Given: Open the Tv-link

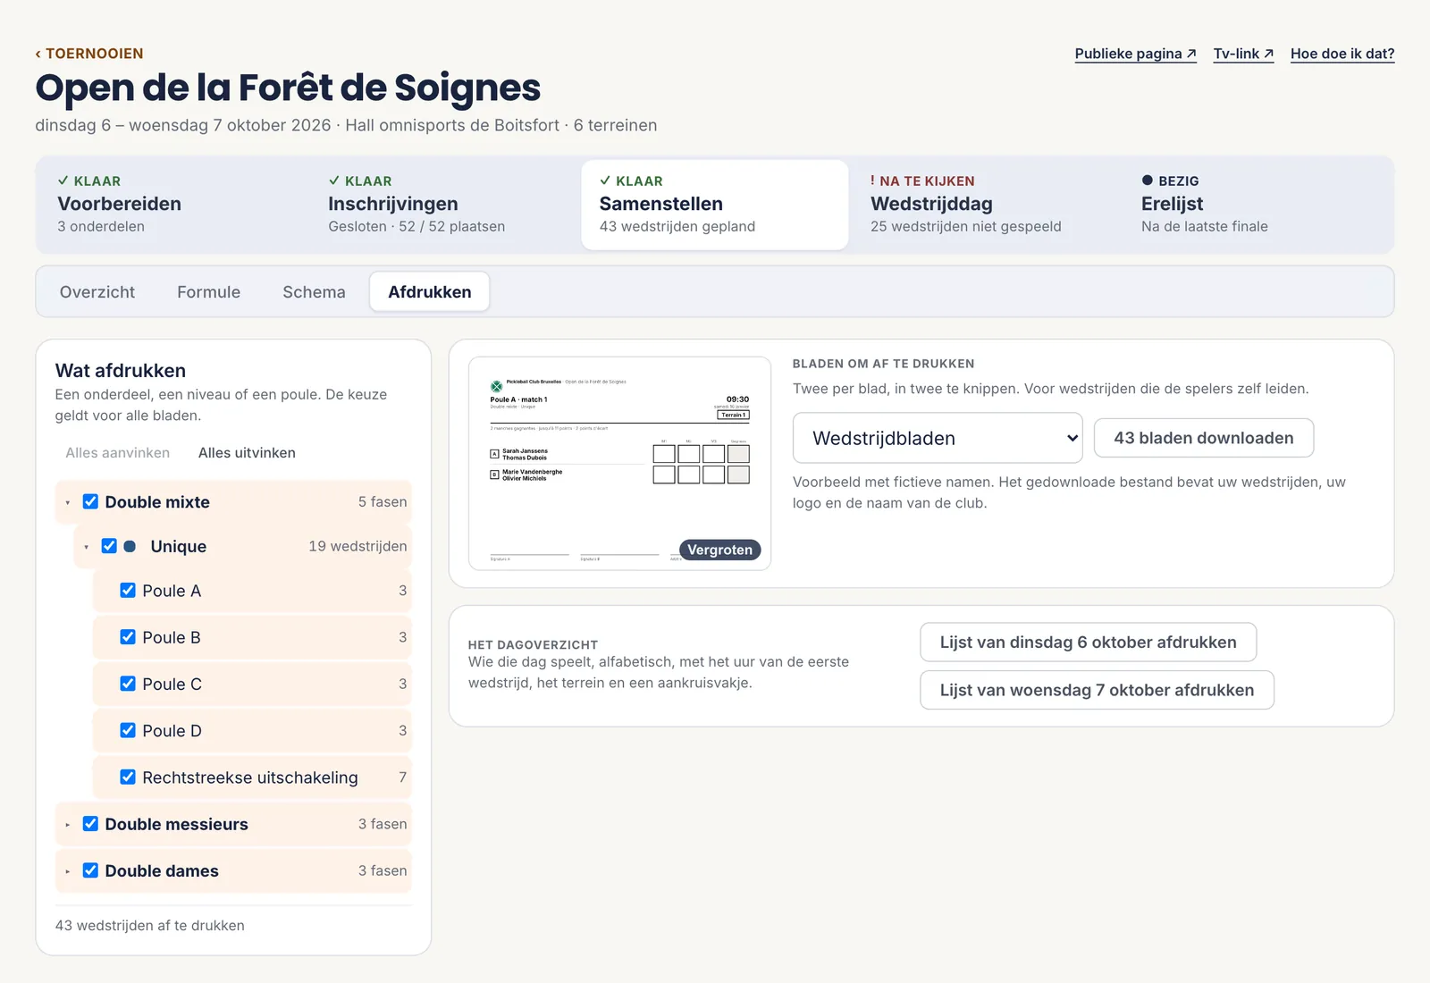Looking at the screenshot, I should tap(1243, 54).
